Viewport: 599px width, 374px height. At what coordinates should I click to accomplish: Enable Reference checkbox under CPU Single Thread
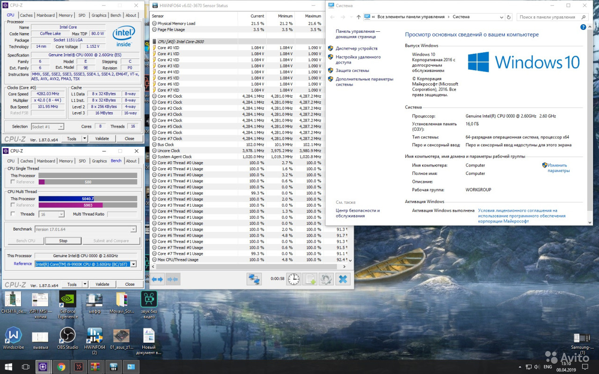[13, 182]
